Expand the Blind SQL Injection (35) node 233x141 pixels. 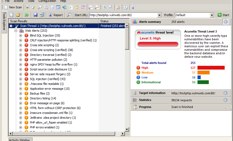pyautogui.click(x=20, y=35)
